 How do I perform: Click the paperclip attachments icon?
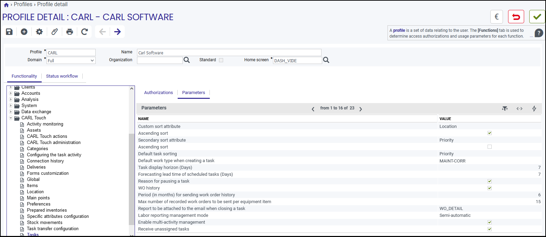point(54,32)
